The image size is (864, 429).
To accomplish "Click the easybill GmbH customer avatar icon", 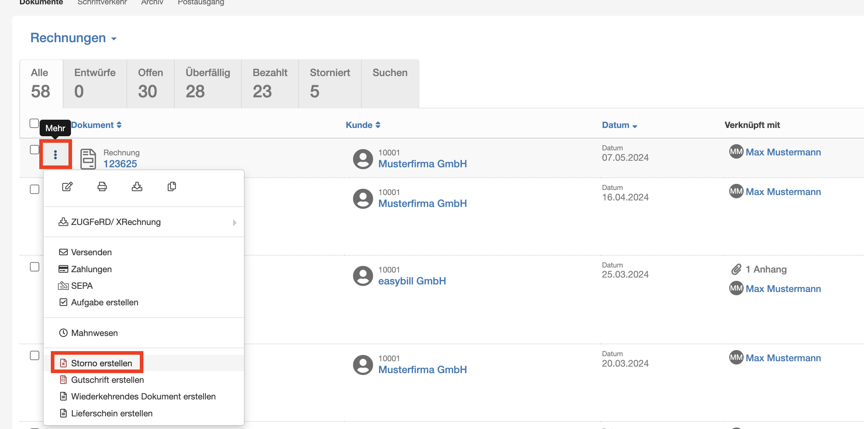I will click(363, 276).
